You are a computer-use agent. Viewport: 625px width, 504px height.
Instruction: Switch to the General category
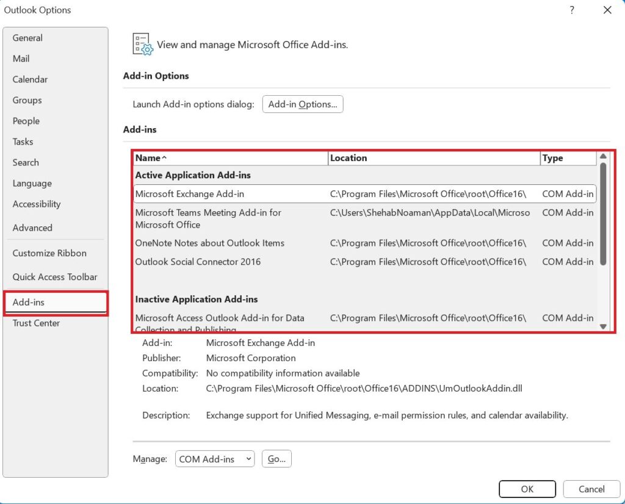[27, 38]
